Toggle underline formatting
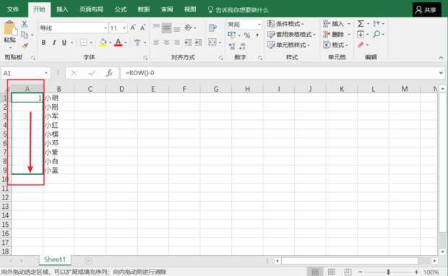Screen dimensions: 448x276 click(x=64, y=43)
